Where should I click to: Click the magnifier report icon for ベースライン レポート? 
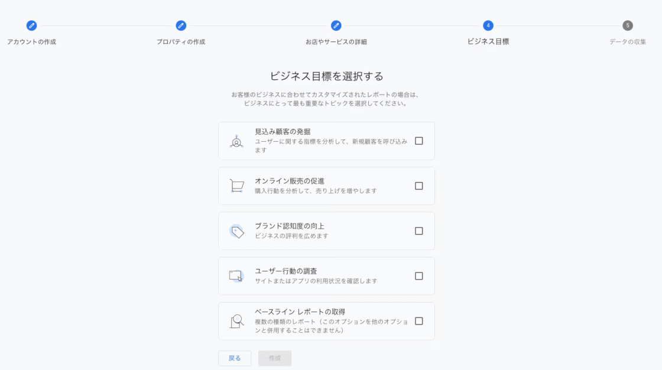[236, 321]
